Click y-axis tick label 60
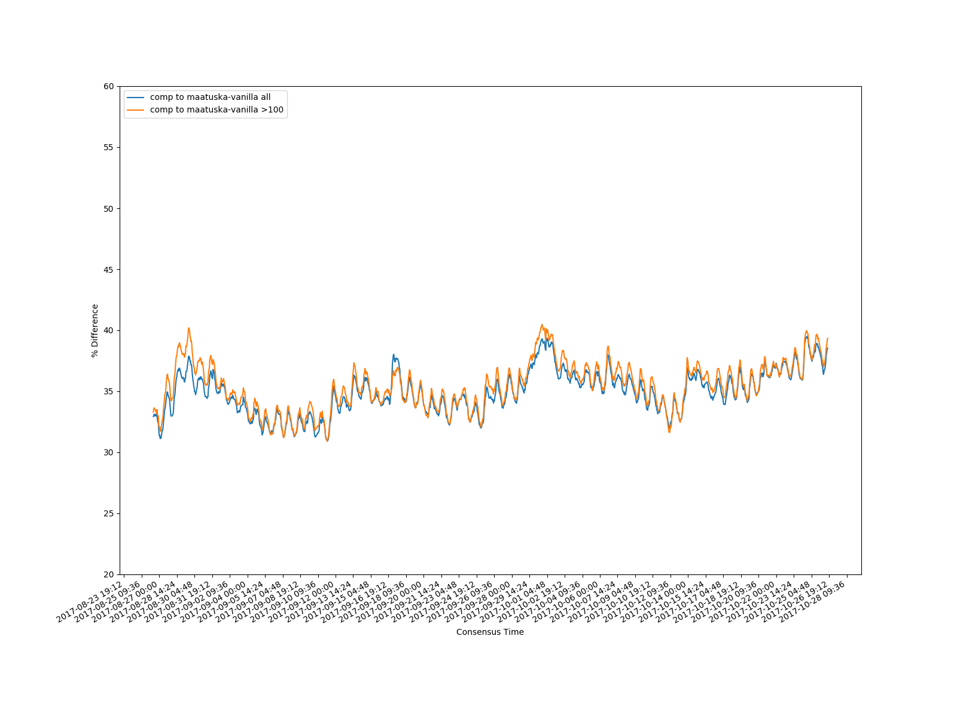957x718 pixels. click(108, 86)
